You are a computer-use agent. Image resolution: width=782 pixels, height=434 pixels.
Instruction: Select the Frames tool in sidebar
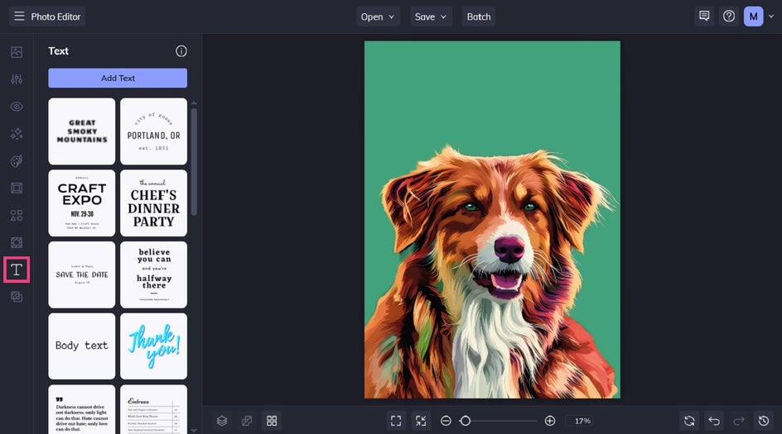point(17,188)
